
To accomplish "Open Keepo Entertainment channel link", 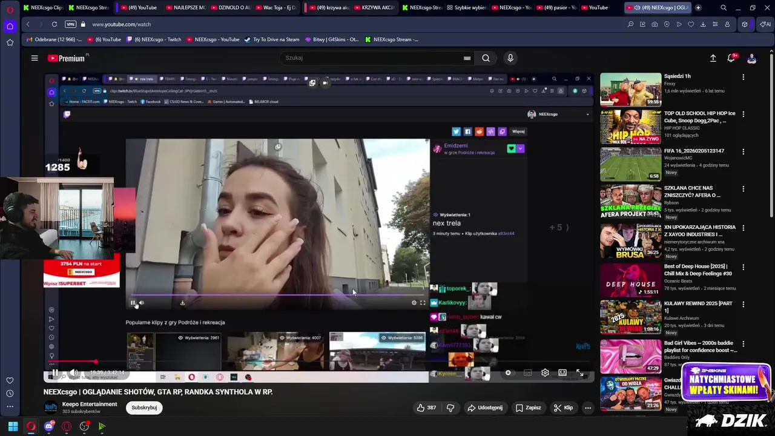I will tap(90, 404).
